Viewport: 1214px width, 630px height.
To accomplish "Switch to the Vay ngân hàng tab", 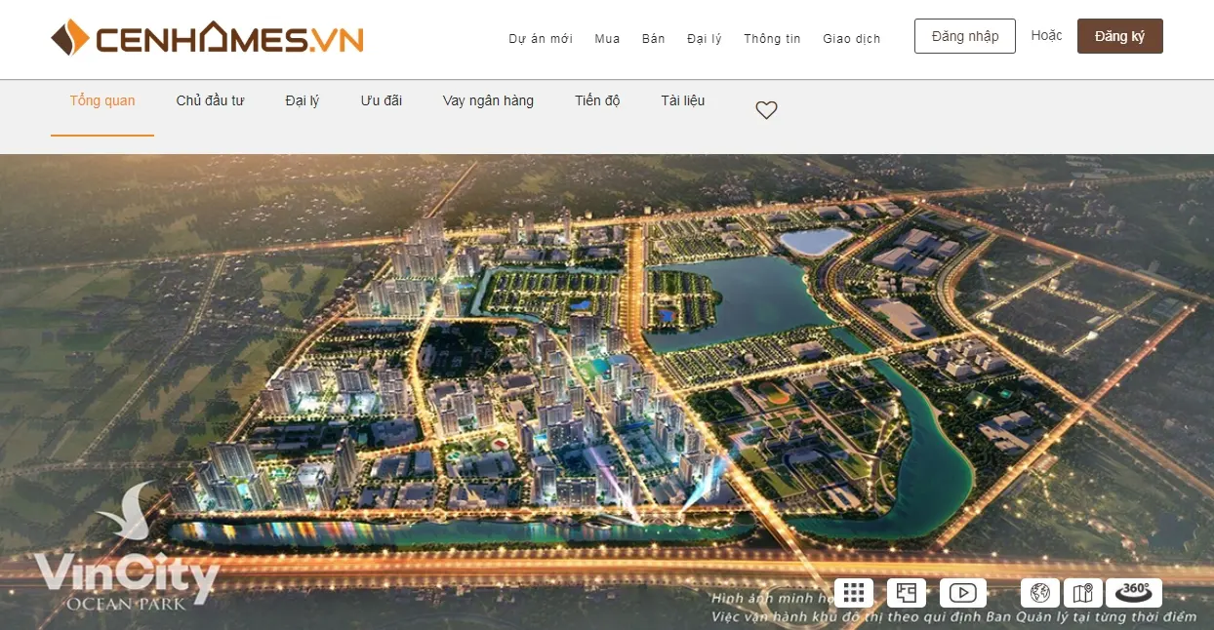I will 488,100.
